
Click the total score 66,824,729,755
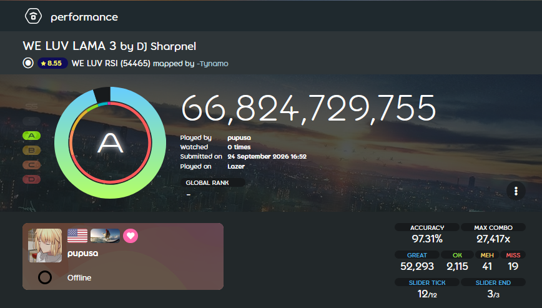point(308,108)
